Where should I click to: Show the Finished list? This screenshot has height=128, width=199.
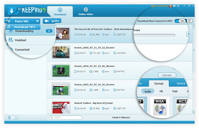tap(30, 40)
